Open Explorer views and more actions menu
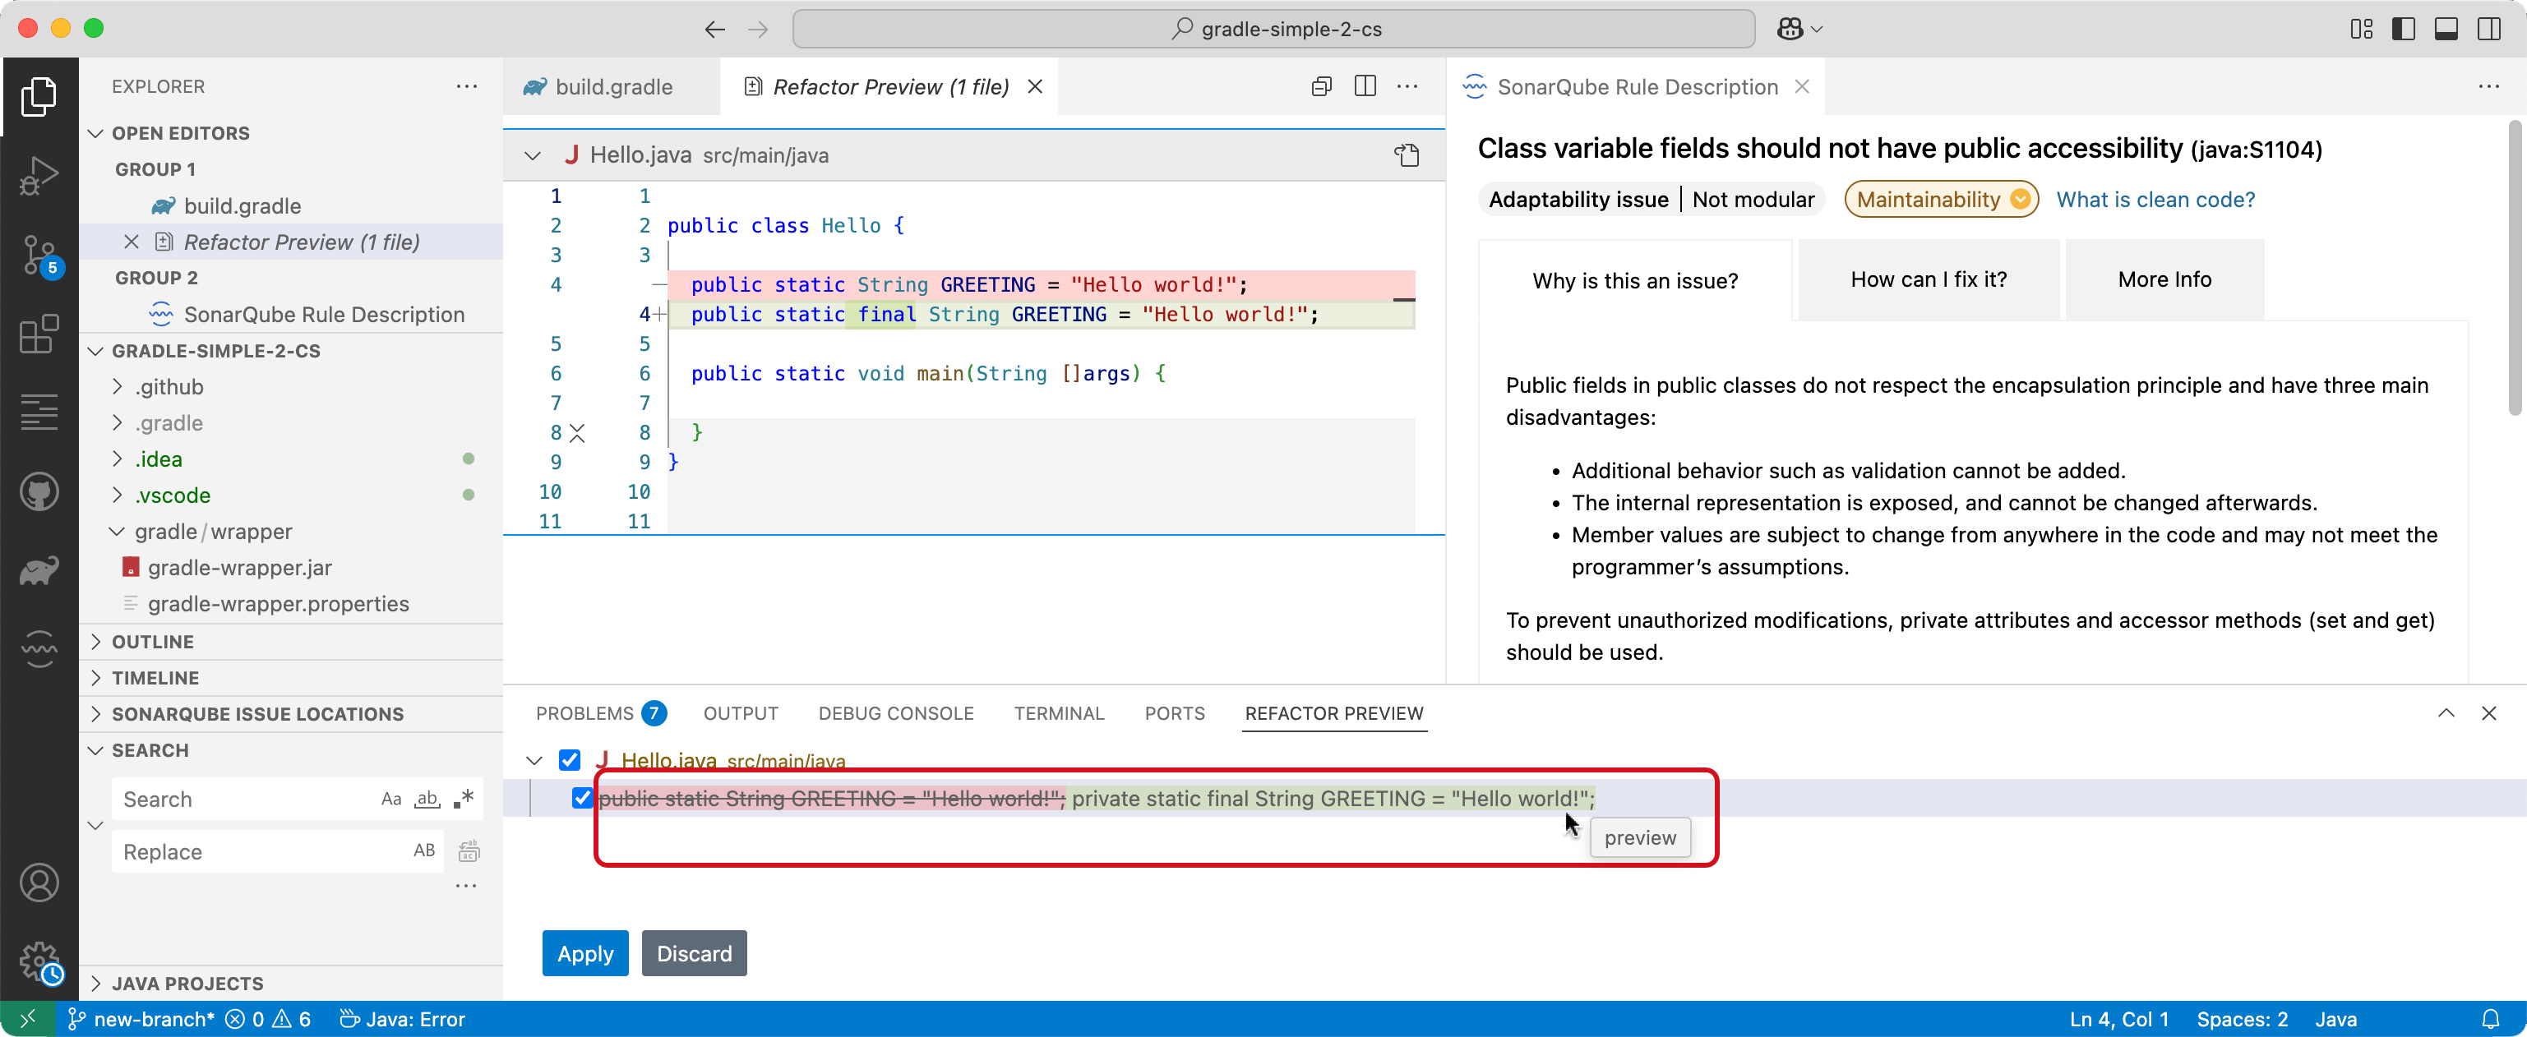 click(x=467, y=86)
